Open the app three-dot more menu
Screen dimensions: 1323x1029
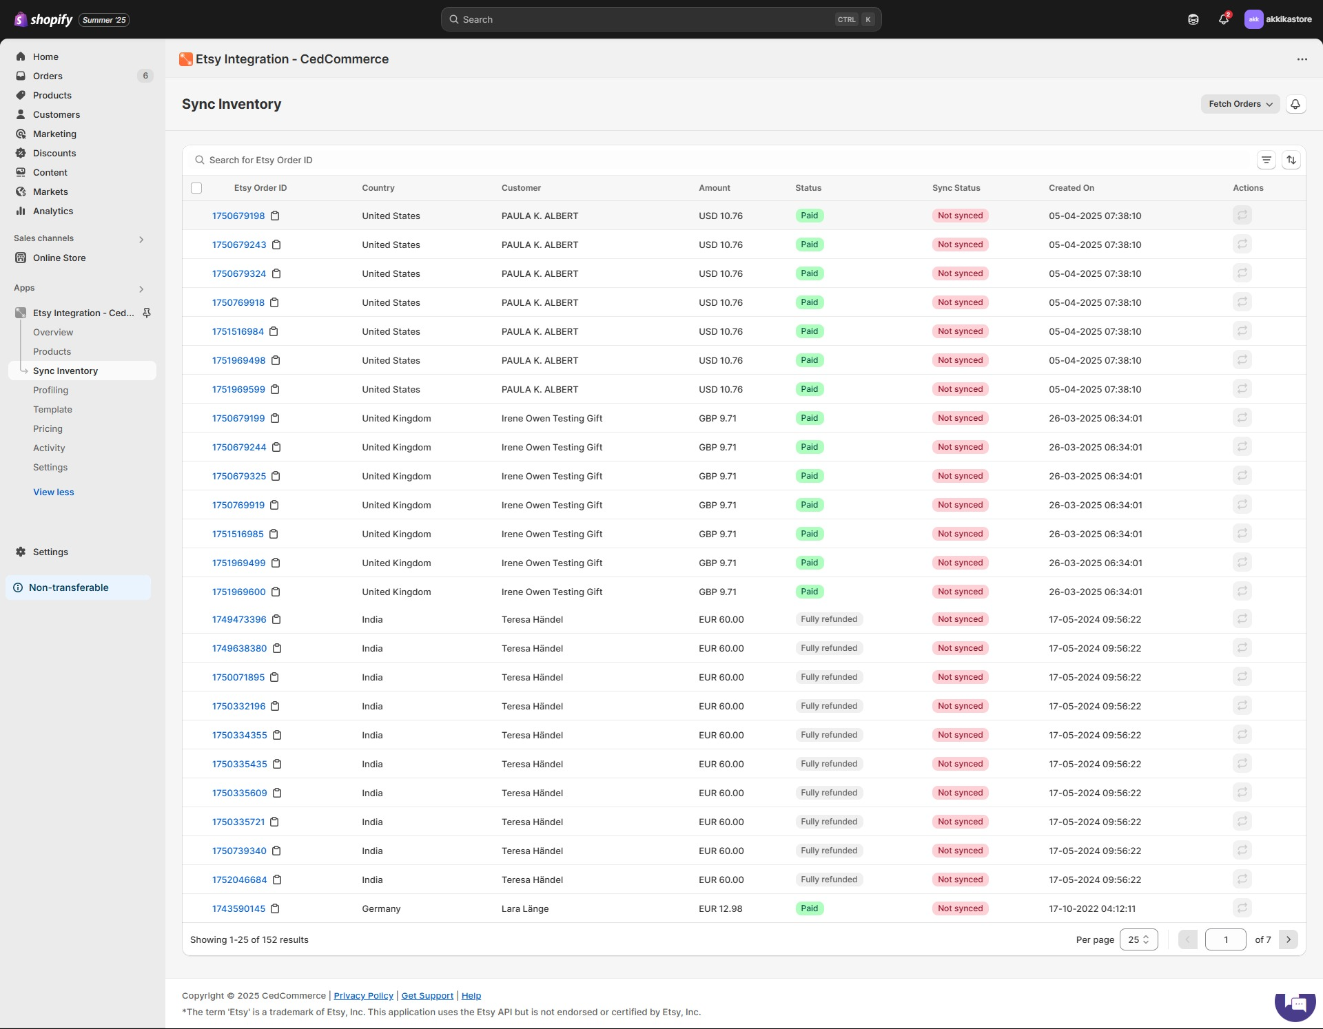1302,59
